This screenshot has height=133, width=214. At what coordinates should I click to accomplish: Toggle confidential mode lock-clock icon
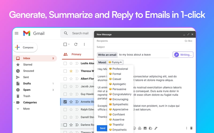(x=150, y=128)
